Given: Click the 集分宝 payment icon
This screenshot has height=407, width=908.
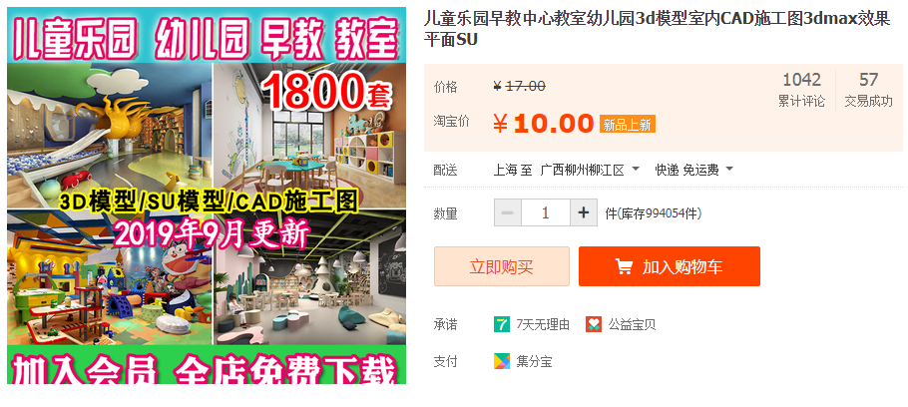Looking at the screenshot, I should click(502, 361).
